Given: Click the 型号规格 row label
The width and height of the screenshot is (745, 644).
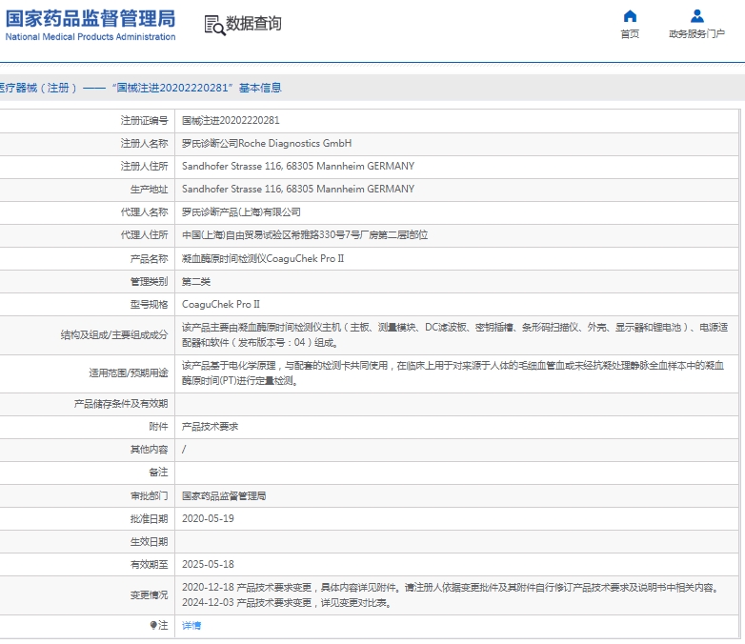Looking at the screenshot, I should 149,304.
